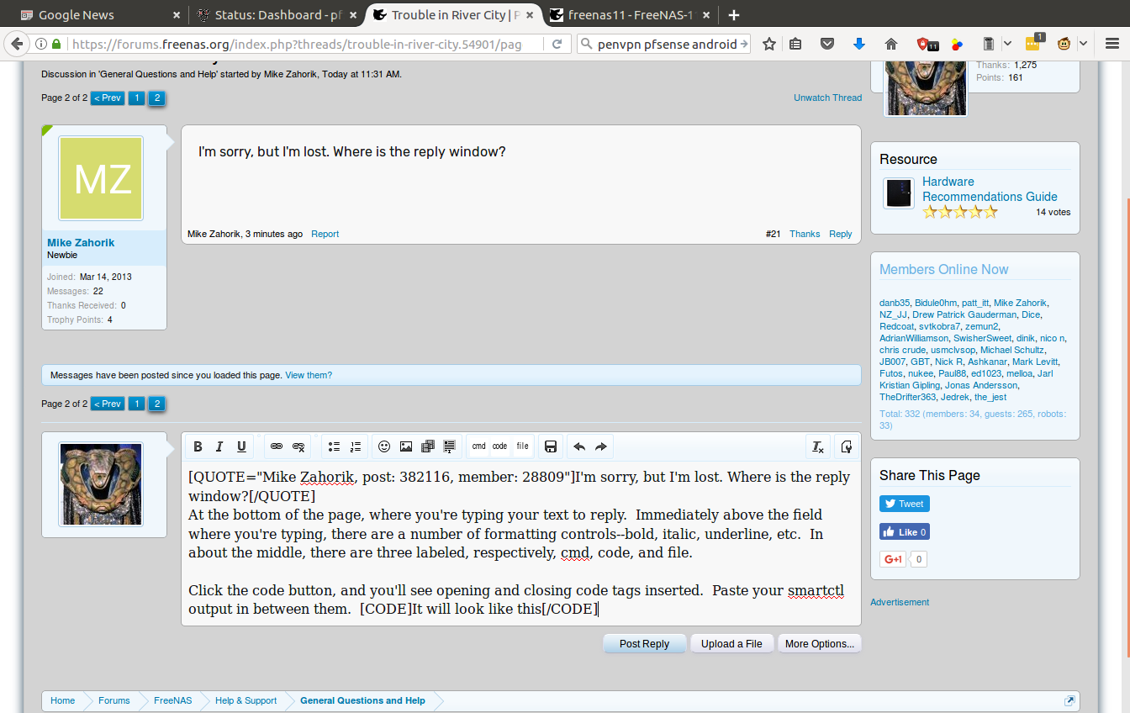Open the Greasemonkey dropdown arrow
This screenshot has width=1130, height=713.
(1083, 44)
